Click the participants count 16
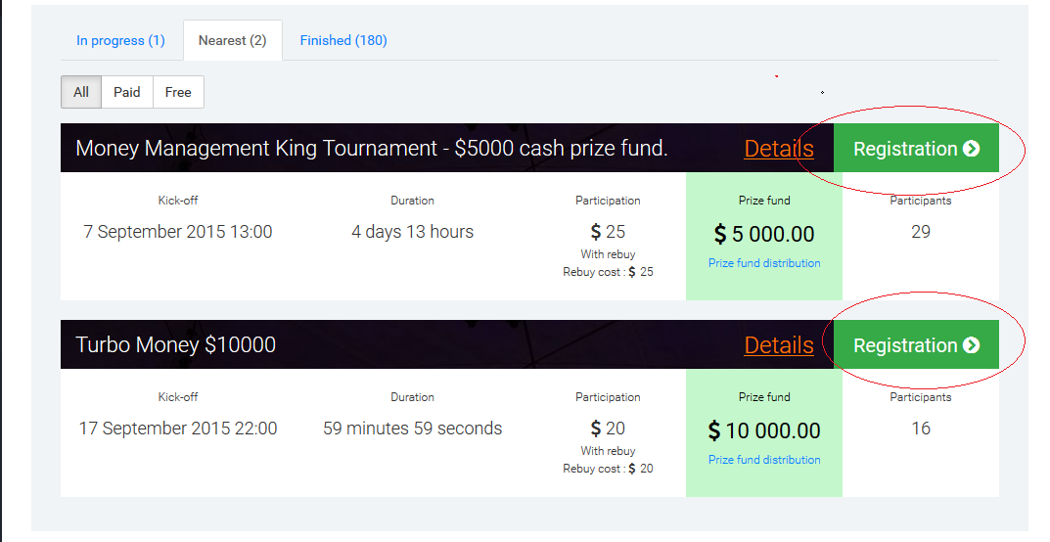1050x542 pixels. pyautogui.click(x=921, y=429)
